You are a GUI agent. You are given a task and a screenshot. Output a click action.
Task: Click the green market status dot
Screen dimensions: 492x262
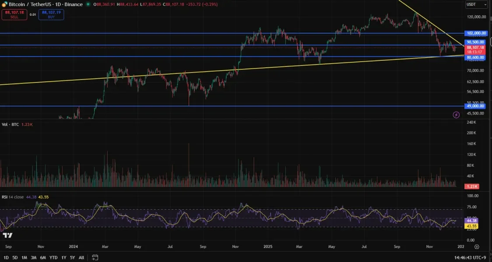click(88, 4)
